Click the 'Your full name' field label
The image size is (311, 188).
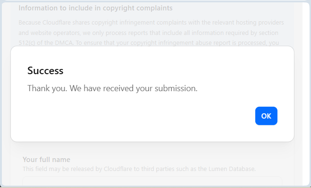[46, 160]
